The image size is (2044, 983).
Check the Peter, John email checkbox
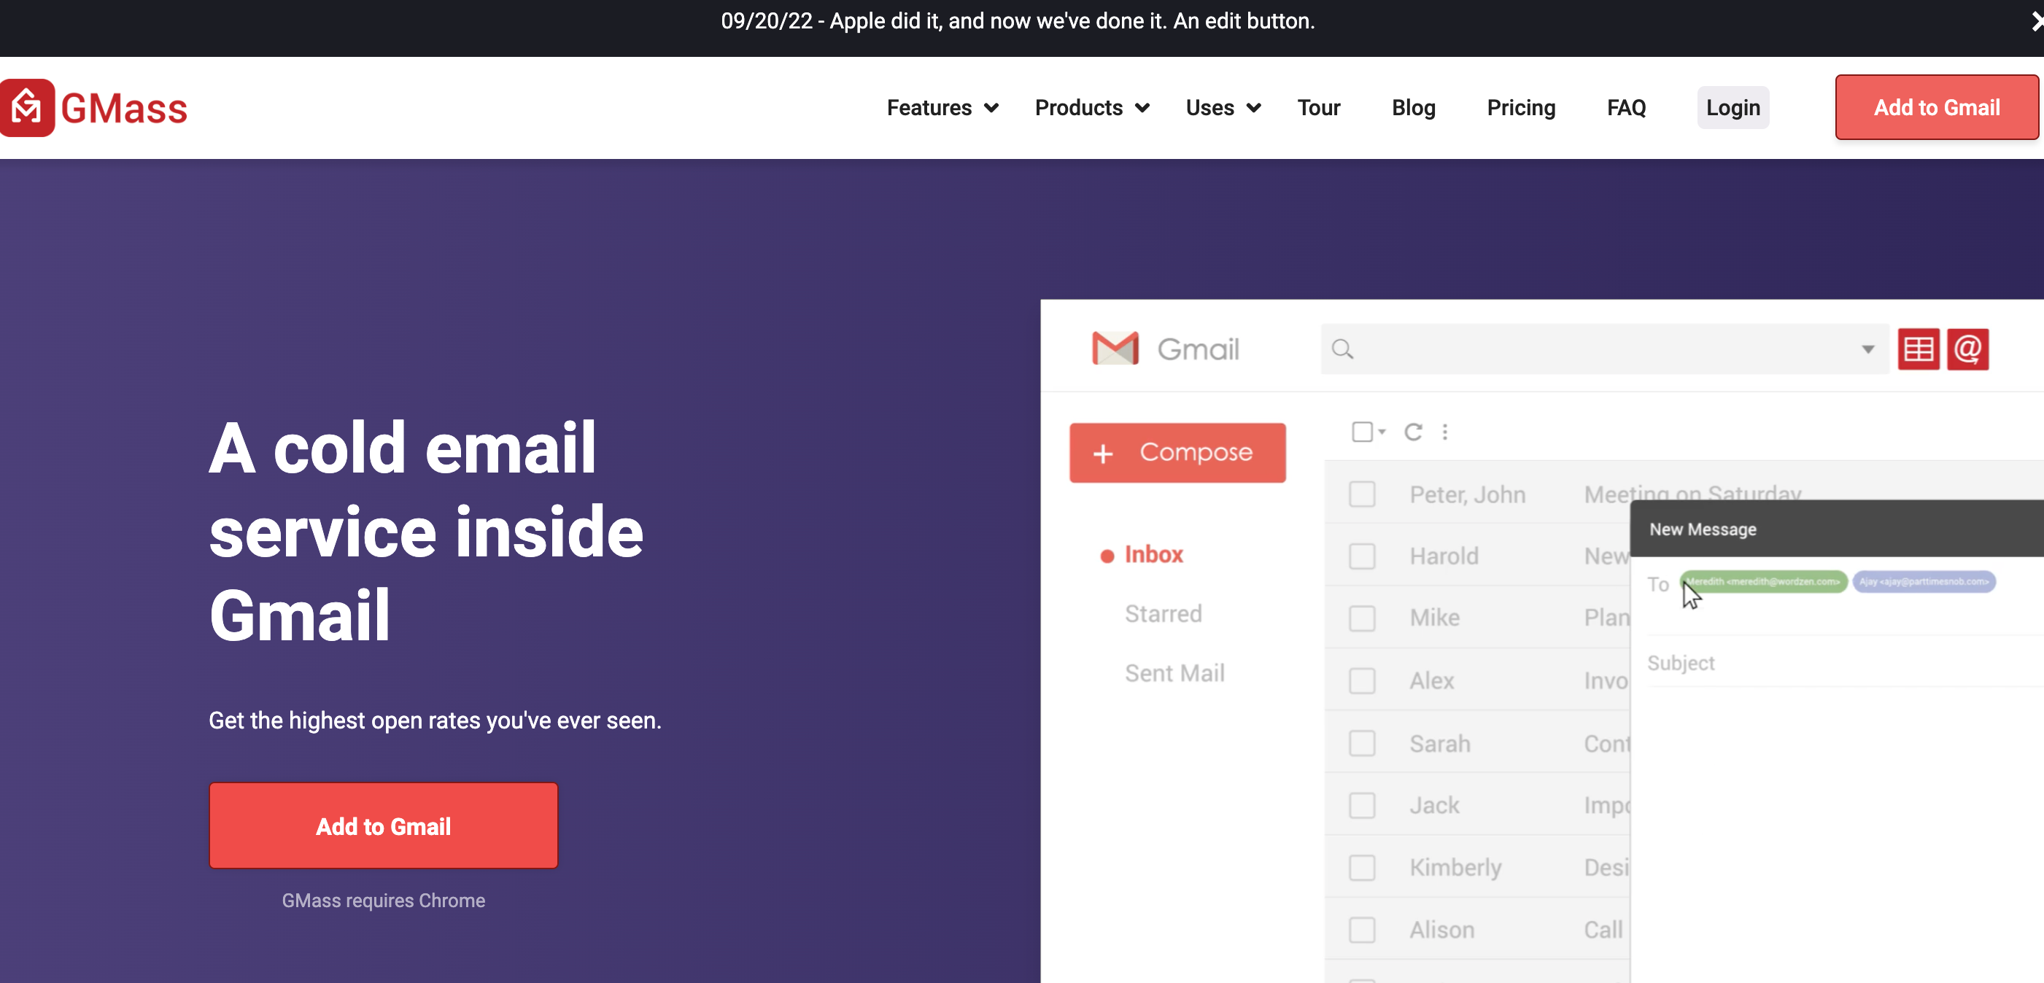coord(1362,494)
